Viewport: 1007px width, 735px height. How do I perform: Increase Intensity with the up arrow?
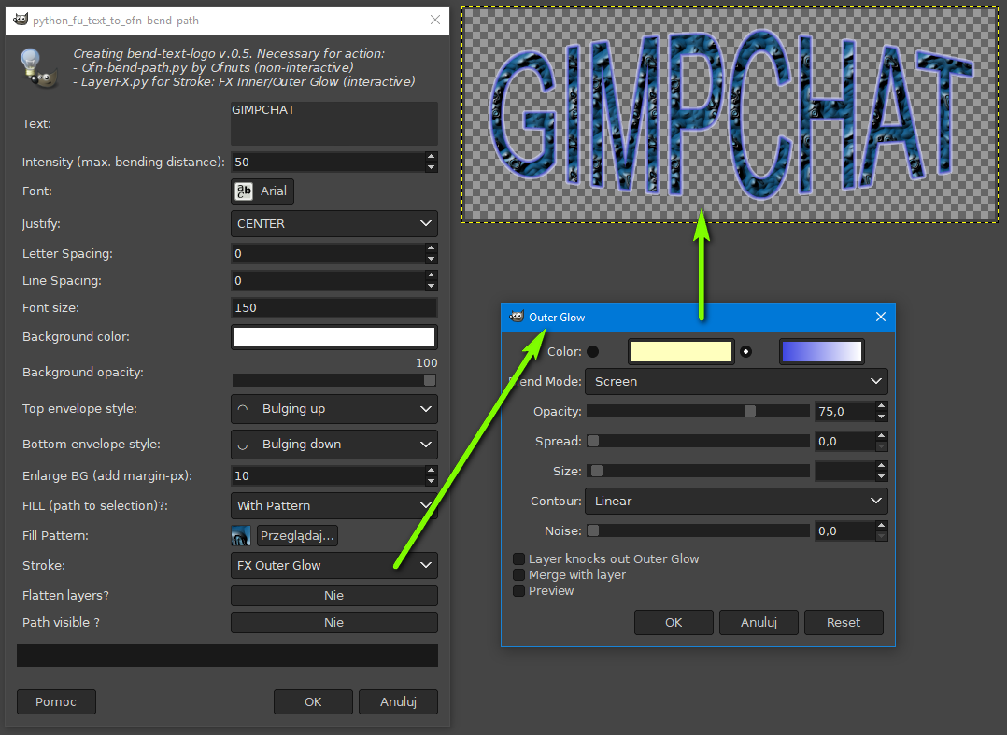pos(431,157)
